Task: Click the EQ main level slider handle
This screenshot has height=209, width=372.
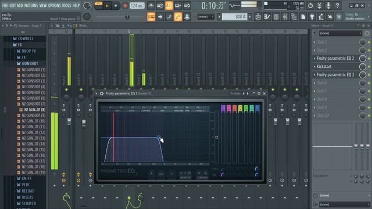Action: pos(216,137)
